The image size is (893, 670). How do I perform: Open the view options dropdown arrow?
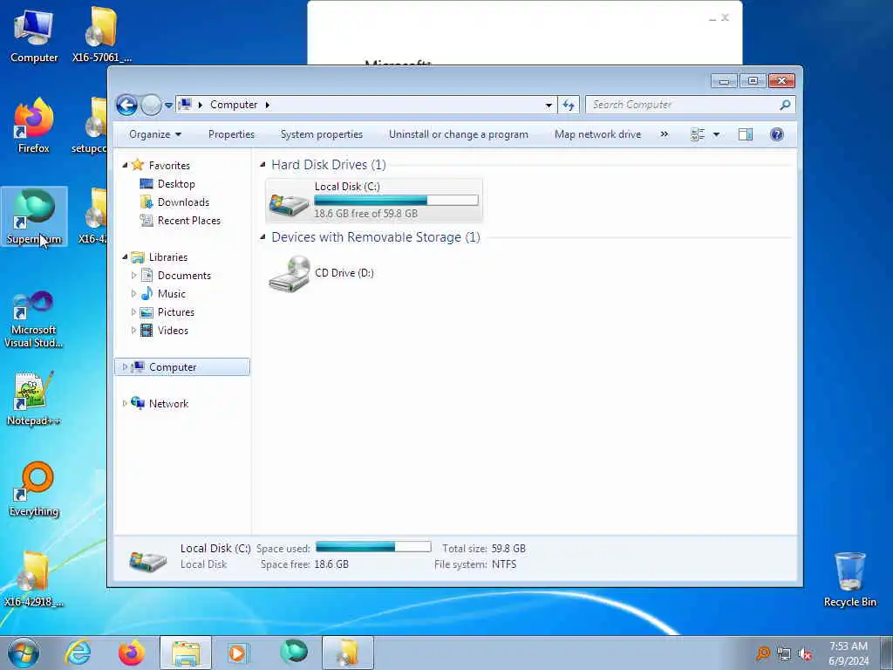click(717, 134)
